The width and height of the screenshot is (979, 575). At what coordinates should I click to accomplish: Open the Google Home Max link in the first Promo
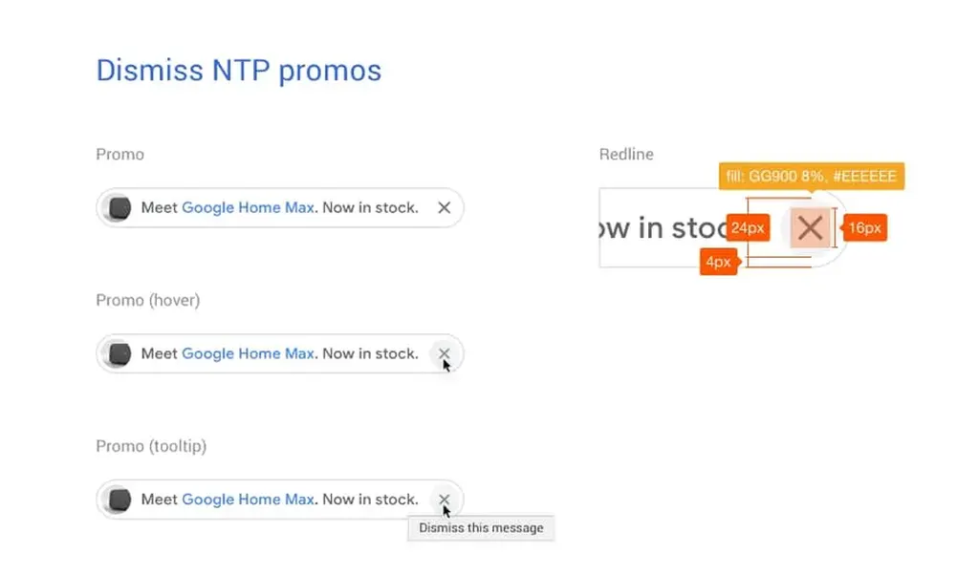click(248, 207)
